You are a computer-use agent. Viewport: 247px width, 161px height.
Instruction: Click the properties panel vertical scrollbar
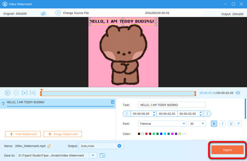point(245,109)
